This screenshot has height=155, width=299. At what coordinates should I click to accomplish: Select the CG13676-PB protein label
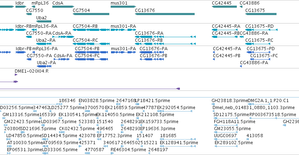click(154, 56)
